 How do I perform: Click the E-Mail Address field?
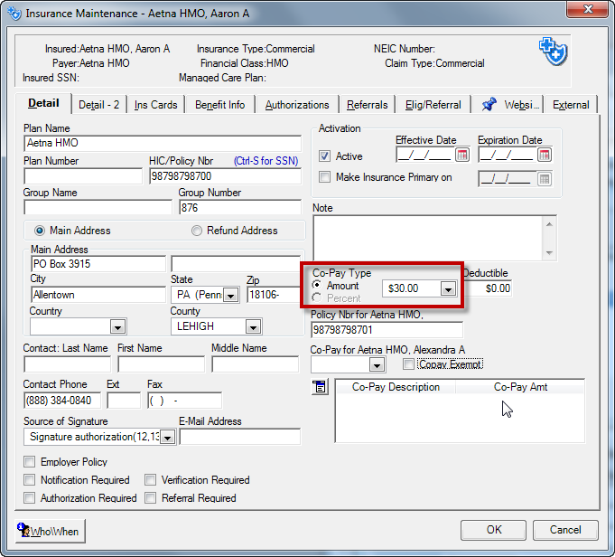[240, 437]
